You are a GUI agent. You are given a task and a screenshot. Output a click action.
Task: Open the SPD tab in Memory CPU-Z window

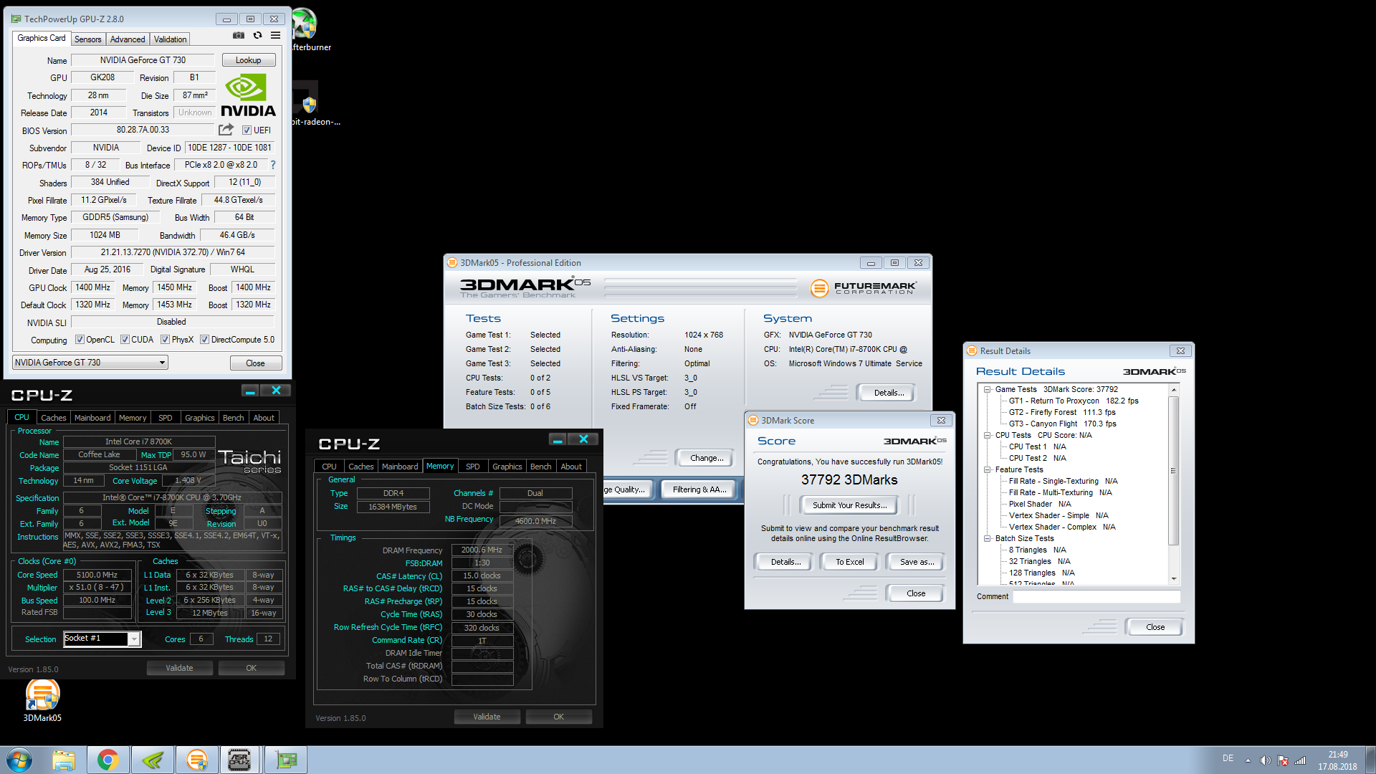point(472,467)
